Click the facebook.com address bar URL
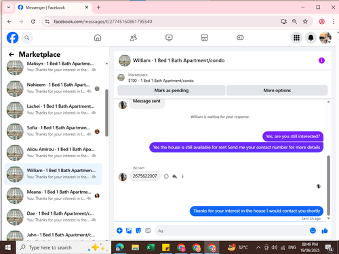 pos(103,22)
